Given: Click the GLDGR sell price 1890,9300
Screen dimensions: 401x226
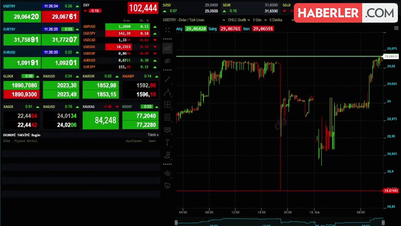Looking at the screenshot, I should coord(22,94).
